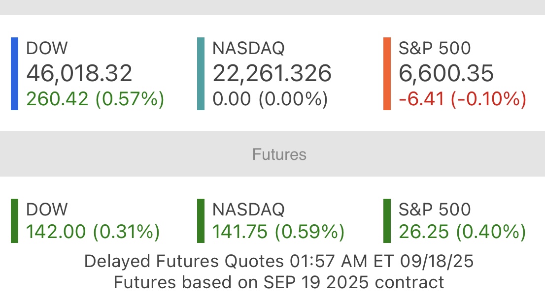The height and width of the screenshot is (302, 545).
Task: Click the orange S&P 500 color bar
Action: (387, 74)
